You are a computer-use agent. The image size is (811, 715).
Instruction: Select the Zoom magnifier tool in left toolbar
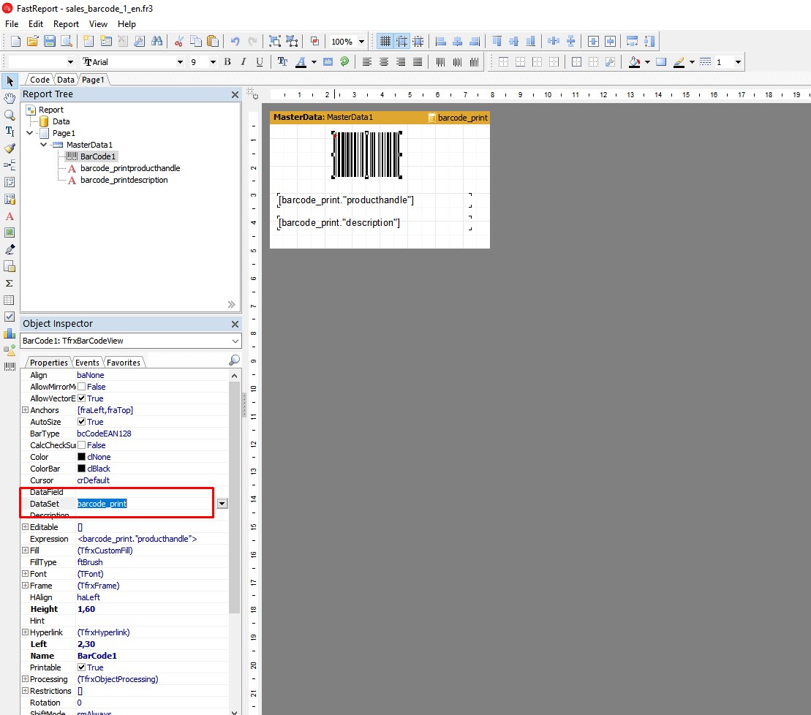click(x=10, y=115)
